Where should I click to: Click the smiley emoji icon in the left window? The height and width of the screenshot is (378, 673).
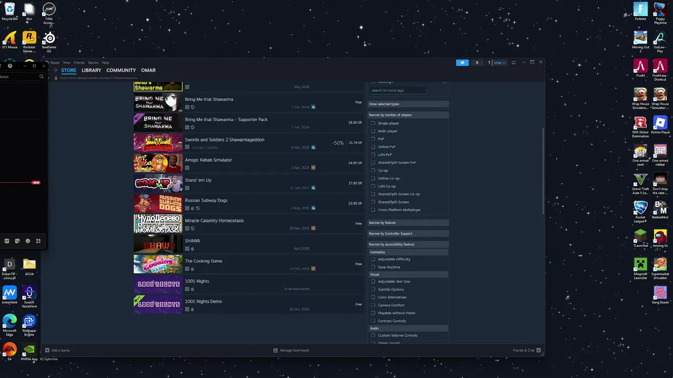tap(28, 241)
